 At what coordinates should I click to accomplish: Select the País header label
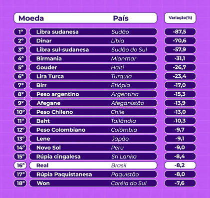(x=121, y=18)
